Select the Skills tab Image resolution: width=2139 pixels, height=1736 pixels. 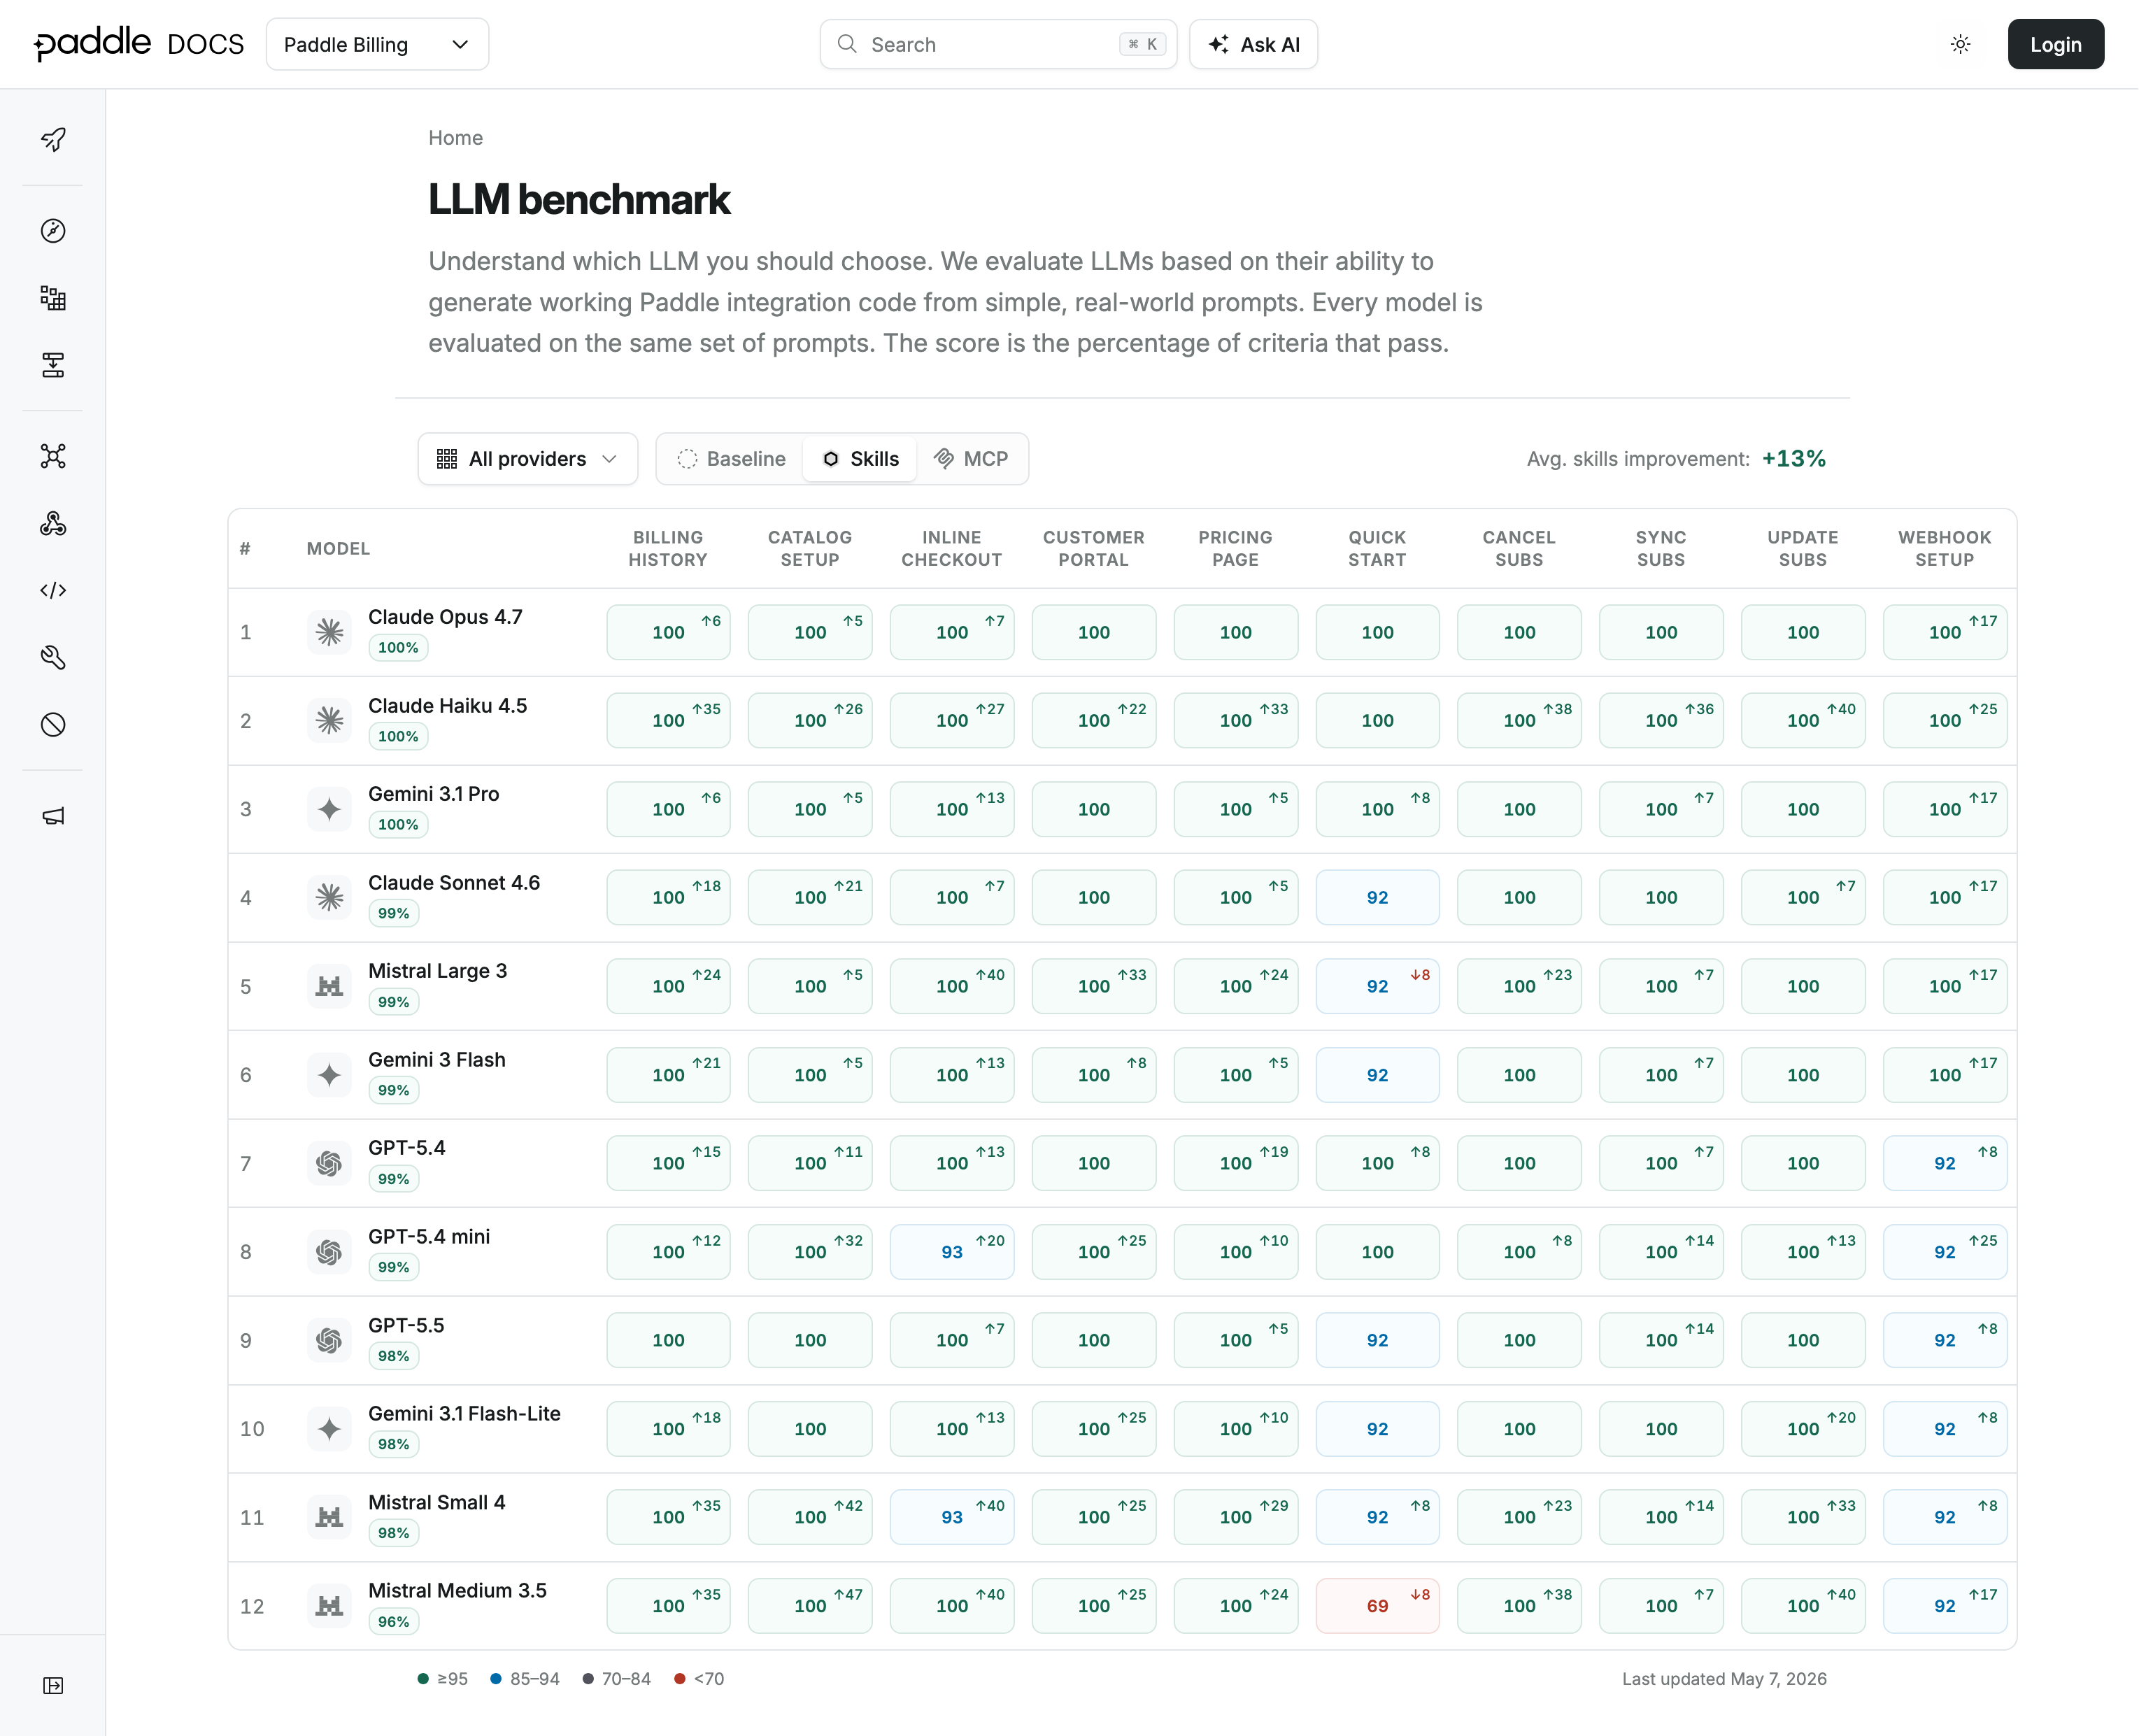[x=861, y=459]
